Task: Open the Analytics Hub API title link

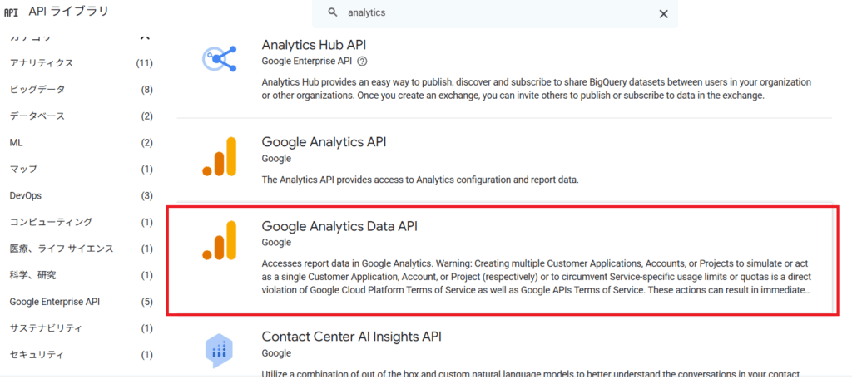Action: pyautogui.click(x=314, y=45)
